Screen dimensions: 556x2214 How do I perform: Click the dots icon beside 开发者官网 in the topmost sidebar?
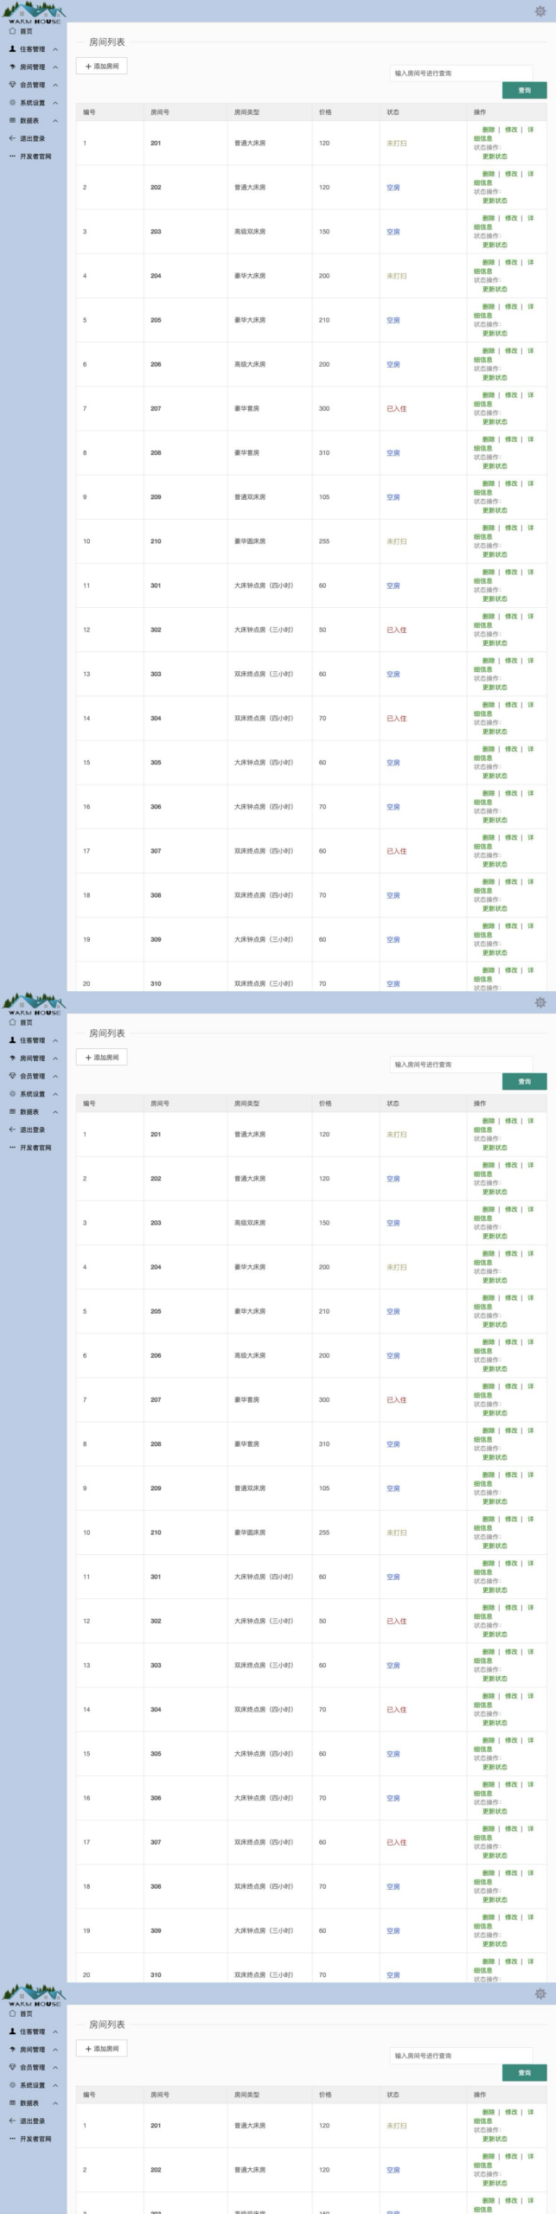12,157
